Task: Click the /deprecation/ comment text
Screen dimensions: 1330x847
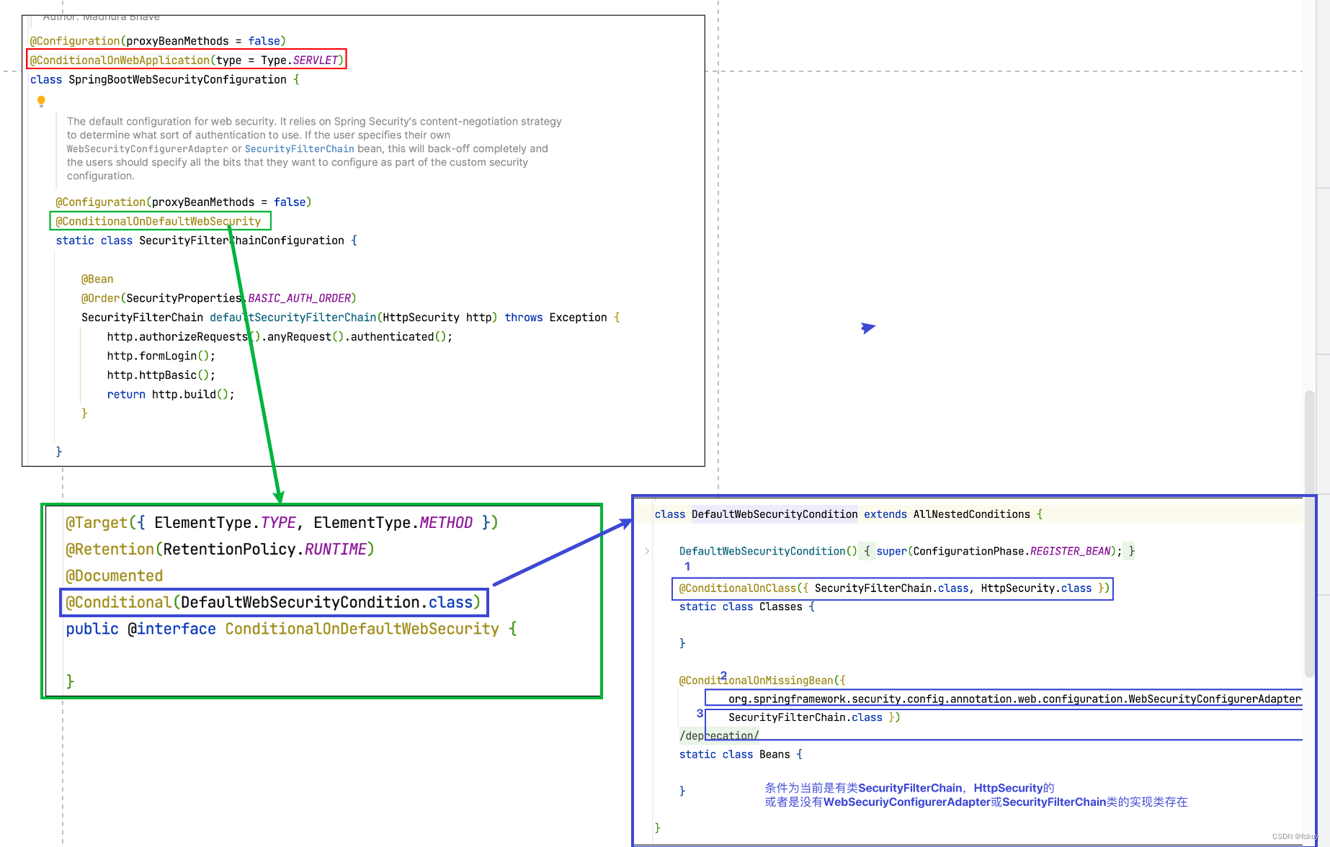Action: click(719, 736)
